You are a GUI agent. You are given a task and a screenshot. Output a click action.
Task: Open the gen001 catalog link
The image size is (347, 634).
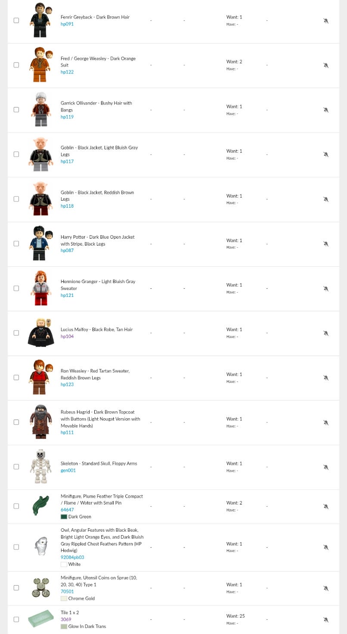point(68,470)
